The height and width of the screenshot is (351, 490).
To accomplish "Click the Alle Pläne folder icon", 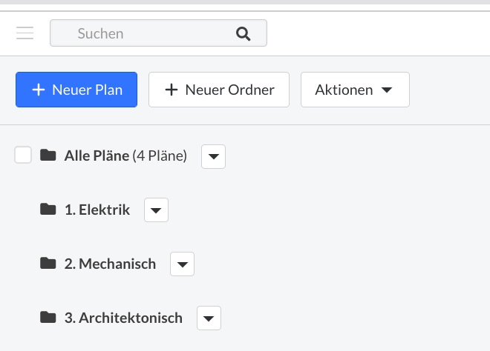I will point(48,155).
